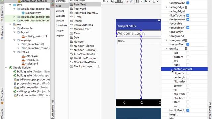212x119 pixels.
Task: Click the AutoCompleteTextView palette icon
Action: click(71, 54)
